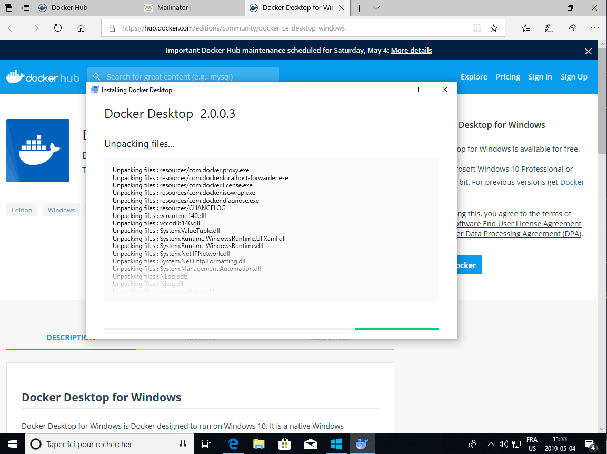Go to browser home page icon
The image size is (607, 454).
[x=81, y=28]
